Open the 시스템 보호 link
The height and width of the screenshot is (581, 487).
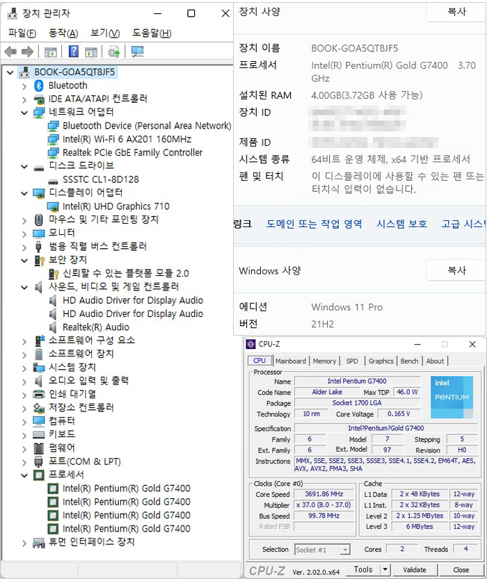coord(401,224)
